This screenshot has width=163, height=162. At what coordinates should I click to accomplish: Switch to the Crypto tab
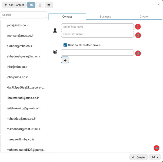[144, 16]
